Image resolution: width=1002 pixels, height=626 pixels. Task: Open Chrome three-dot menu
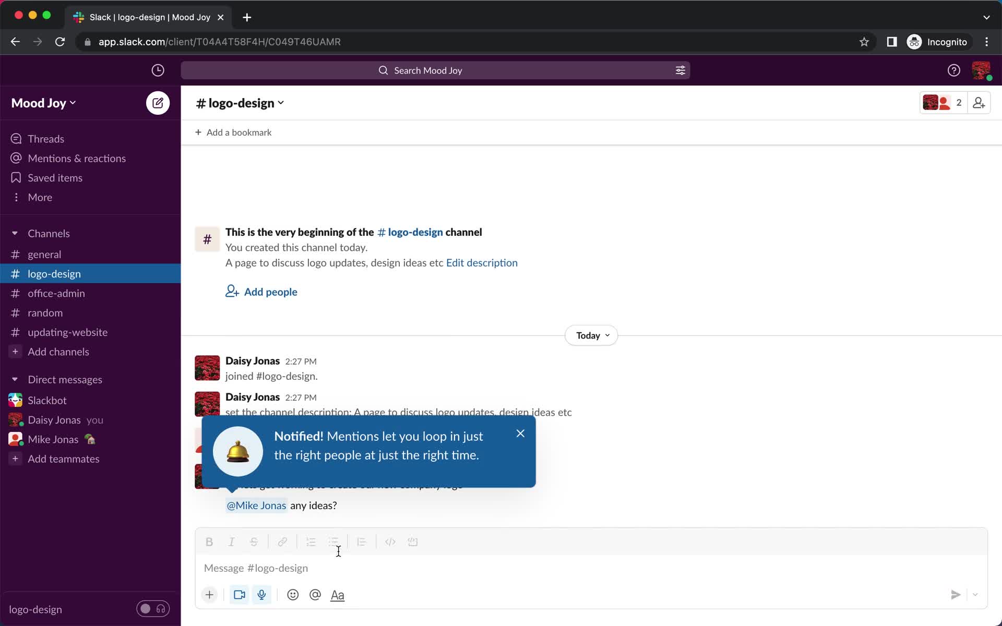pyautogui.click(x=986, y=42)
